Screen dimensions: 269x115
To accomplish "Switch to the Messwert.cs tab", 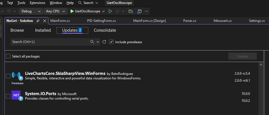I will point(223,21).
